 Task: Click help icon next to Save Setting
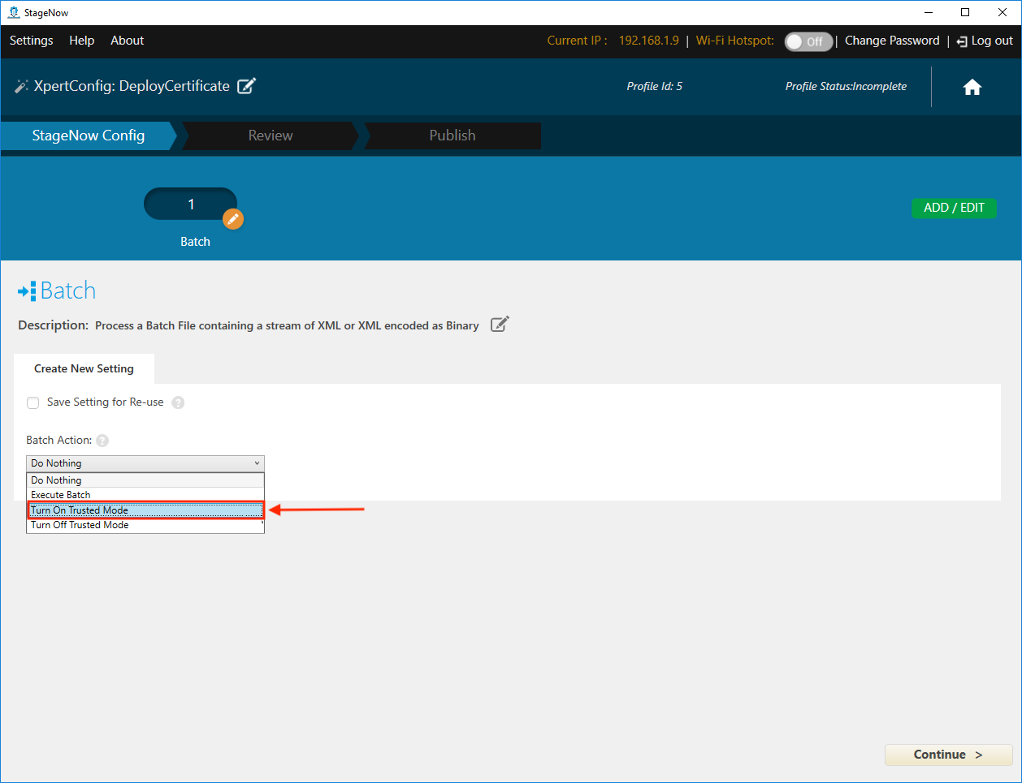(178, 402)
